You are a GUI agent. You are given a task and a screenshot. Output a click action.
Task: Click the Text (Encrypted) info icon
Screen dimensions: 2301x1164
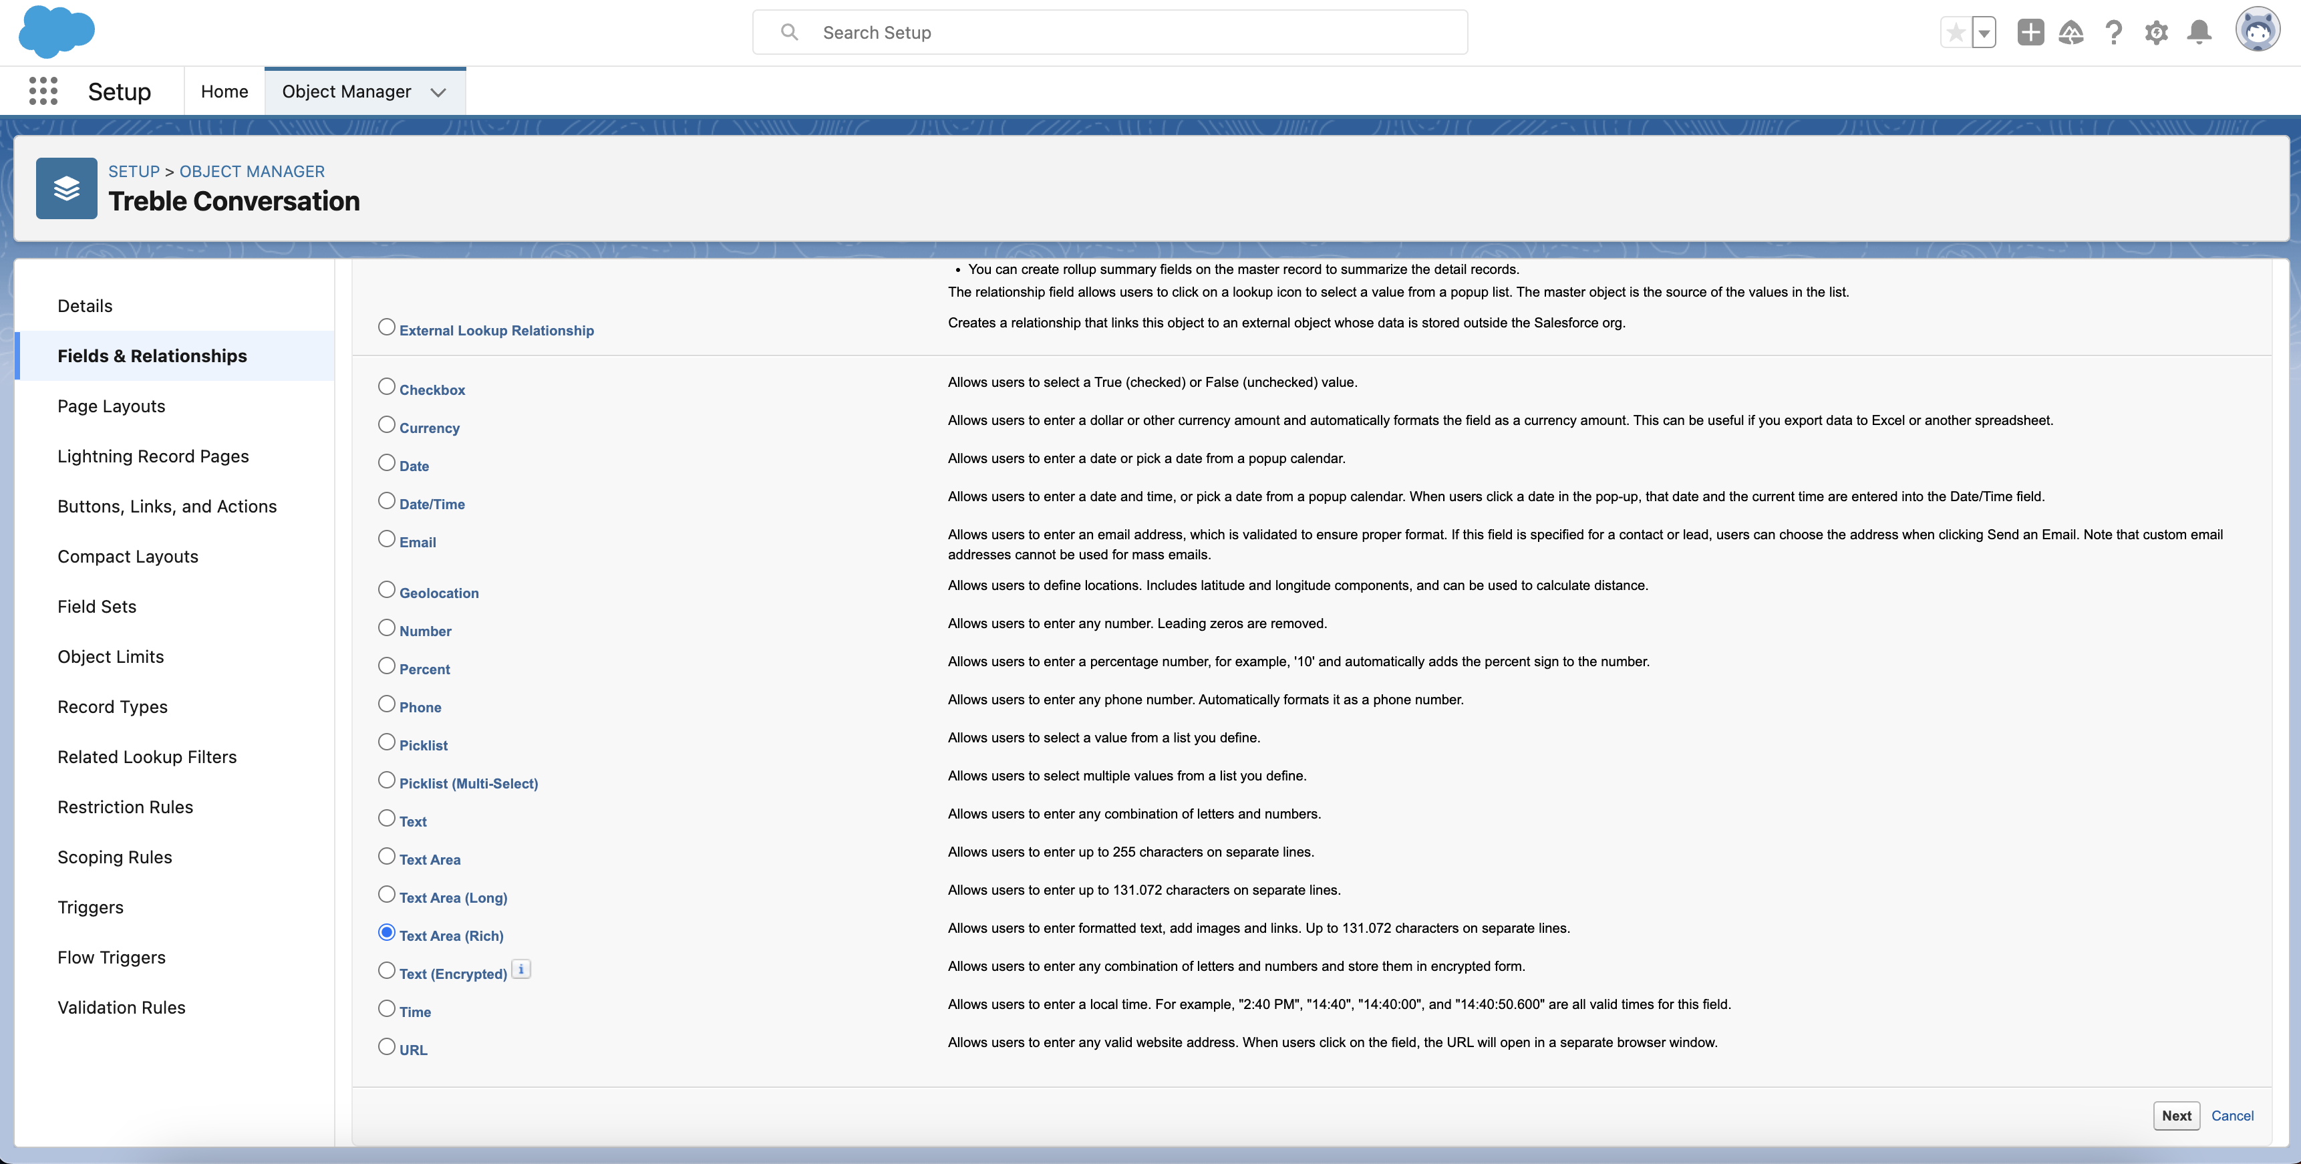520,970
